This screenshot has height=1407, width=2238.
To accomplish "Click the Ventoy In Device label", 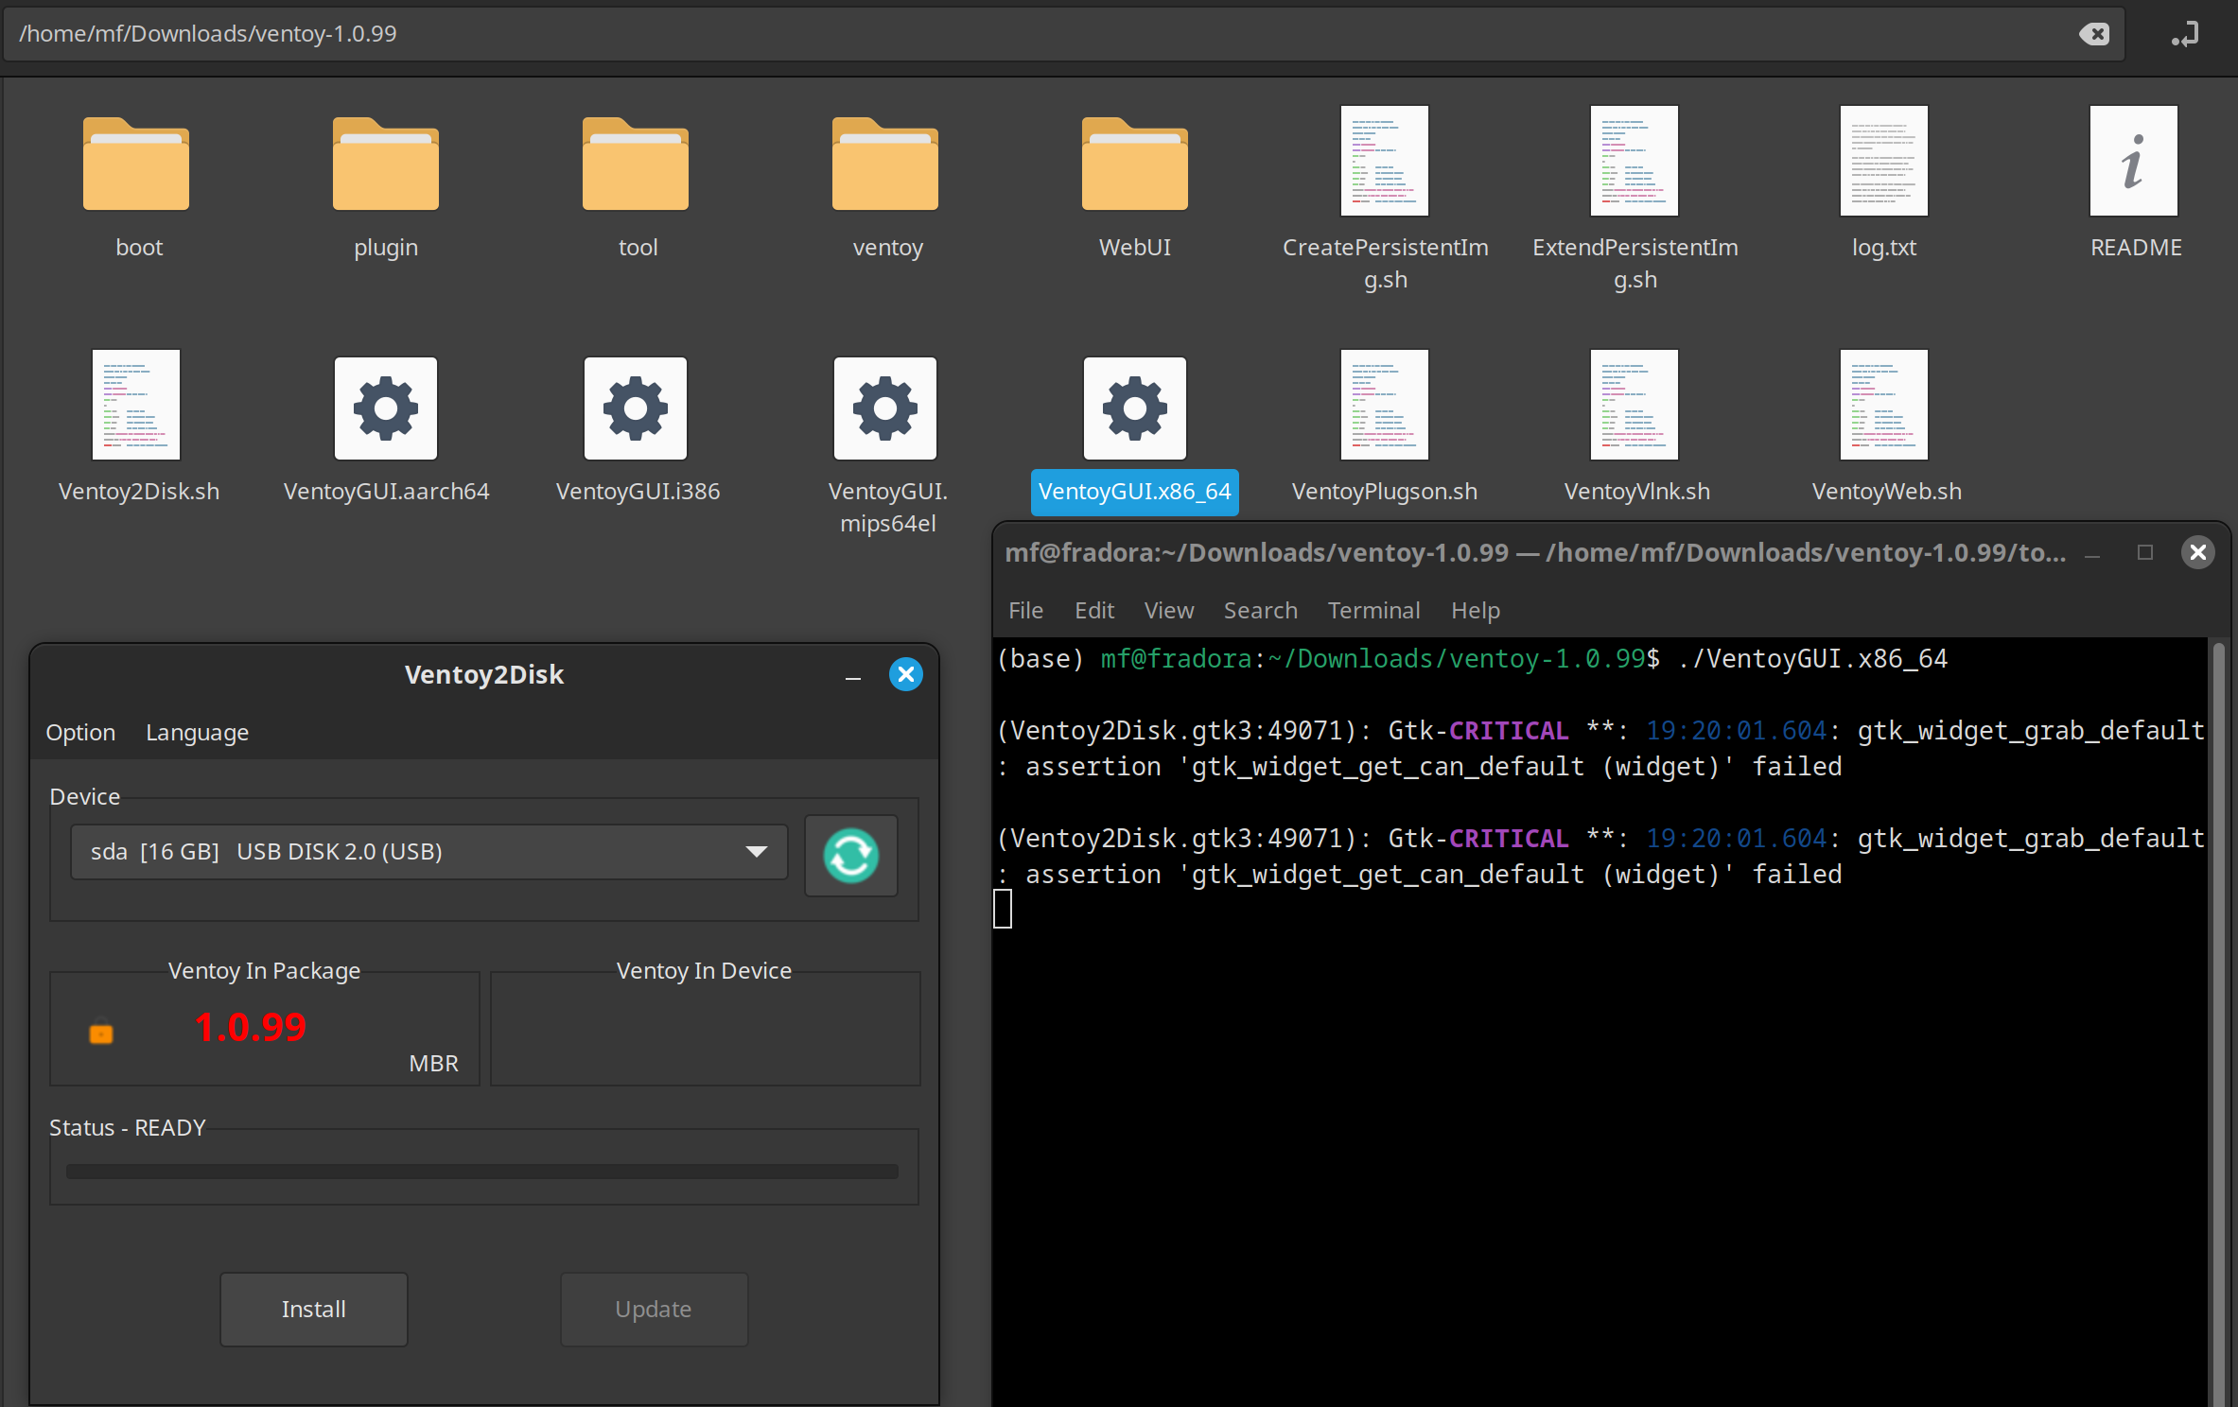I will click(704, 970).
